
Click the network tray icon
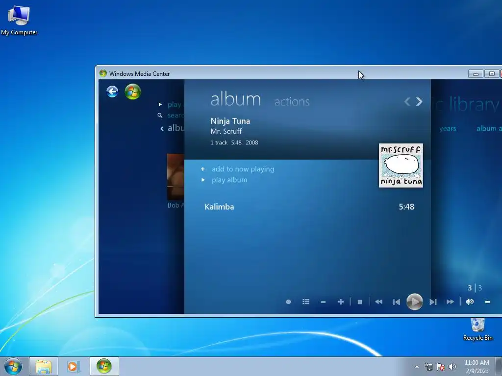[x=428, y=367]
